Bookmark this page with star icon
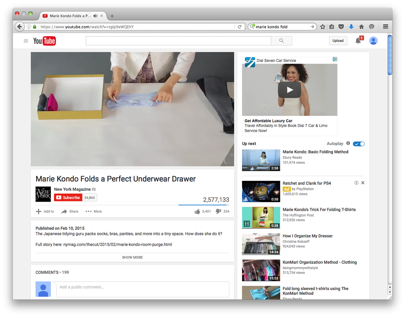Viewport: 405px width, 317px height. pos(323,27)
